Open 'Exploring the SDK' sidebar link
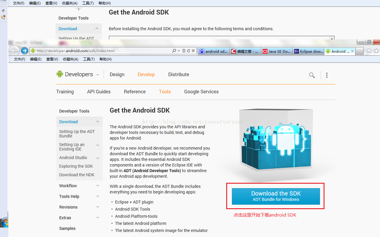This screenshot has width=380, height=237. [76, 166]
